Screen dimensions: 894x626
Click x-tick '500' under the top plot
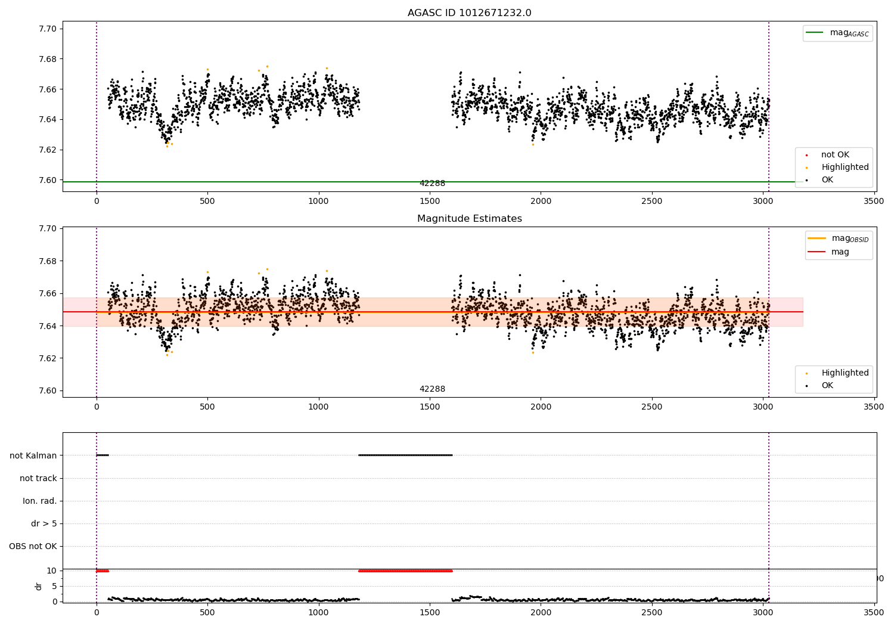tap(207, 202)
